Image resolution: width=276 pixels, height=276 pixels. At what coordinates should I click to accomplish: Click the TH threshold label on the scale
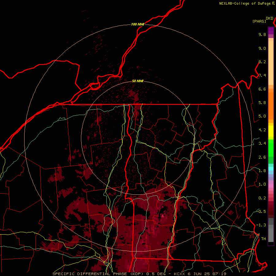point(263,239)
